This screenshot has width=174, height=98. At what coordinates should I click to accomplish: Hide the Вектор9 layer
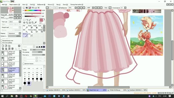pyautogui.click(x=2, y=74)
